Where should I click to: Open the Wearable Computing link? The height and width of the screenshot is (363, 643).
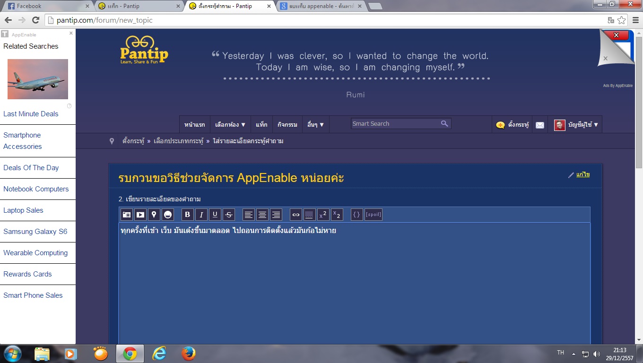[x=35, y=253]
